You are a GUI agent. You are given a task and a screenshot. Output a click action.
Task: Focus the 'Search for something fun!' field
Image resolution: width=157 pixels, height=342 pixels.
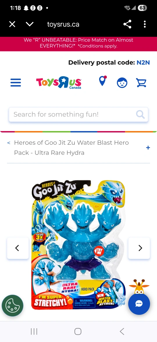click(x=78, y=114)
